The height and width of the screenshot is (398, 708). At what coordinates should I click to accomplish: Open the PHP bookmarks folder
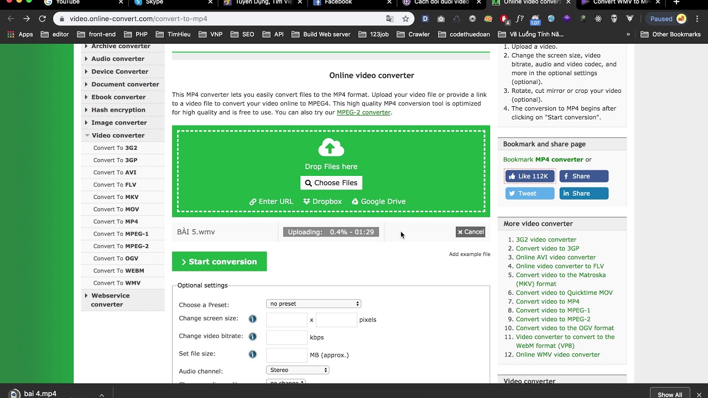coord(136,34)
